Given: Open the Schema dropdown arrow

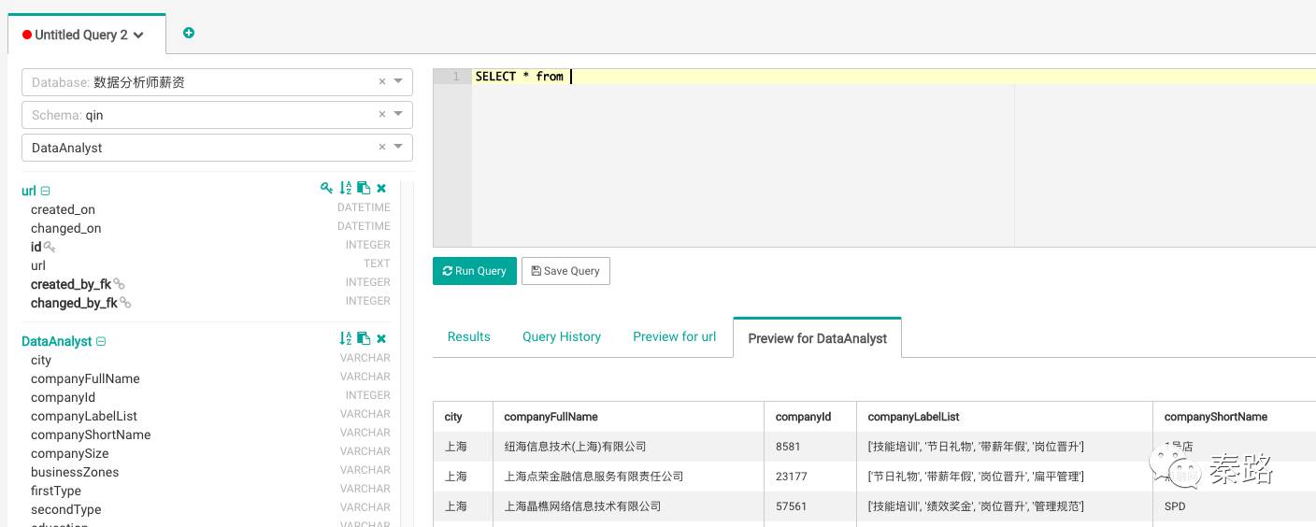Looking at the screenshot, I should (400, 115).
